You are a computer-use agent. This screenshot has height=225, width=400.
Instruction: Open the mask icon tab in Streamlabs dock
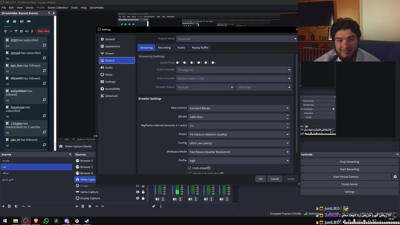pyautogui.click(x=29, y=21)
